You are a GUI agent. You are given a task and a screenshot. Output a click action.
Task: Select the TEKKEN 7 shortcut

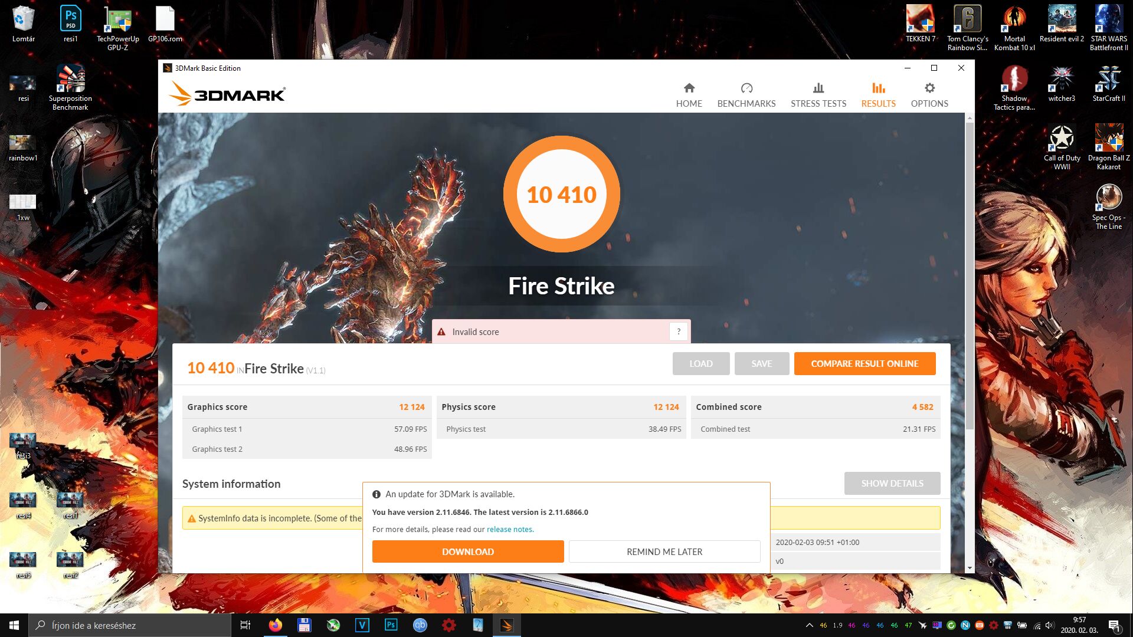tap(921, 24)
